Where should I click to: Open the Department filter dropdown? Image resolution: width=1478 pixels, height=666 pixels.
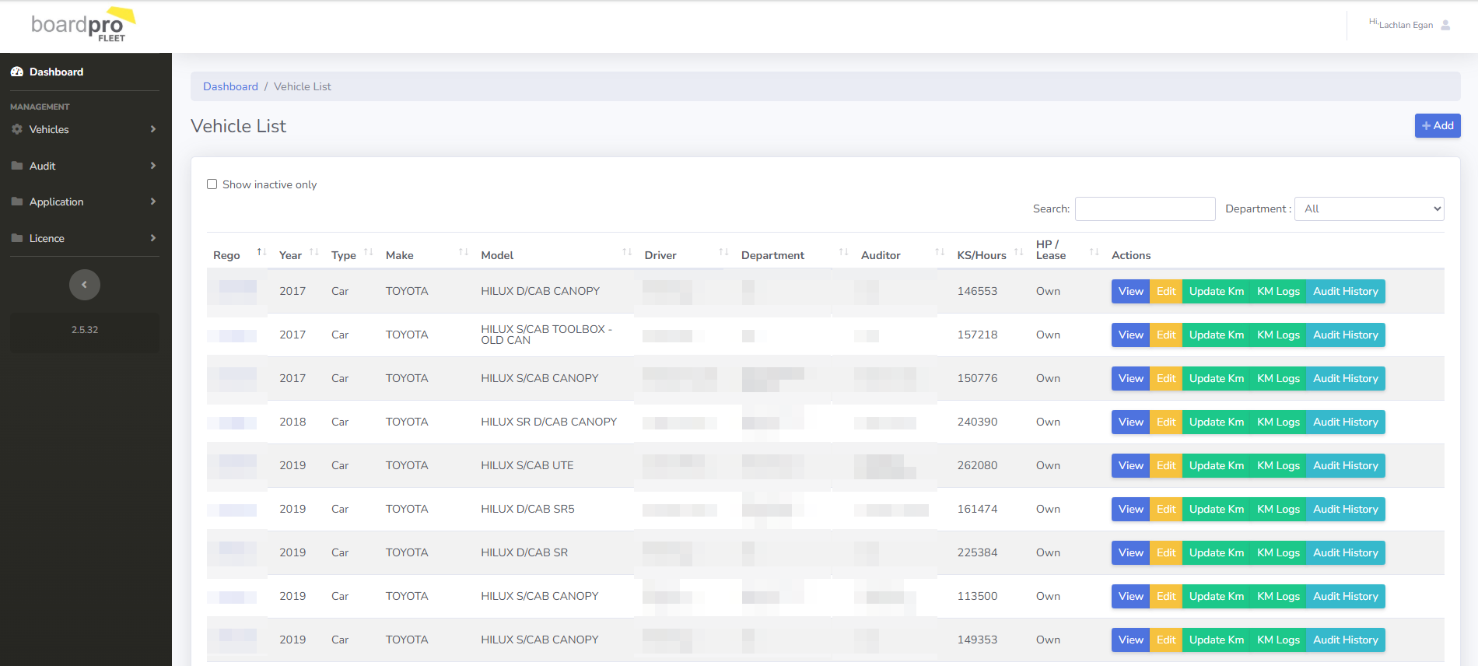click(1369, 209)
